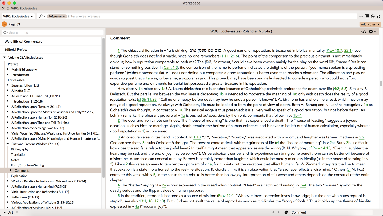Open Editorial Preface entry
The width and height of the screenshot is (383, 216).
[x=16, y=50]
